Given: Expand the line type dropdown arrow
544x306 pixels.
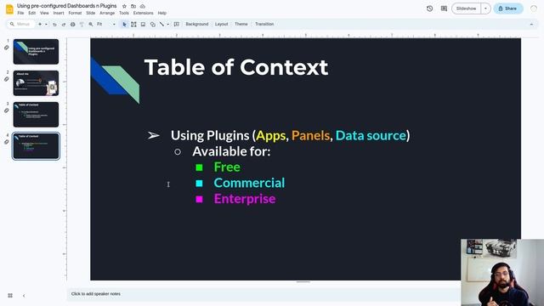Looking at the screenshot, I should click(x=168, y=25).
